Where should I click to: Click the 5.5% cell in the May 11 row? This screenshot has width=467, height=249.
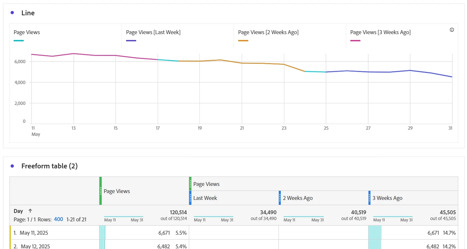point(181,233)
